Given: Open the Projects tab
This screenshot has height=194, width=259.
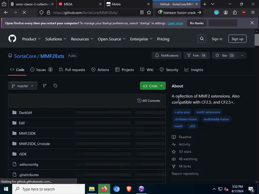Looking at the screenshot, I should (124, 70).
